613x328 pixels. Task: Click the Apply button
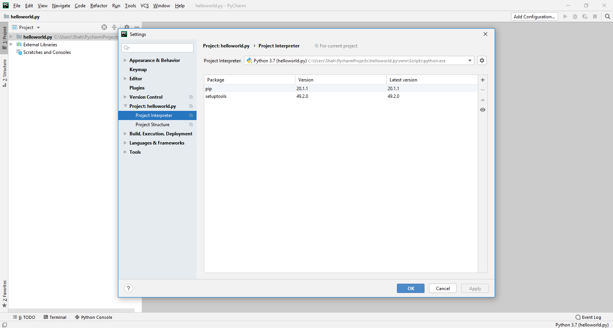point(475,288)
